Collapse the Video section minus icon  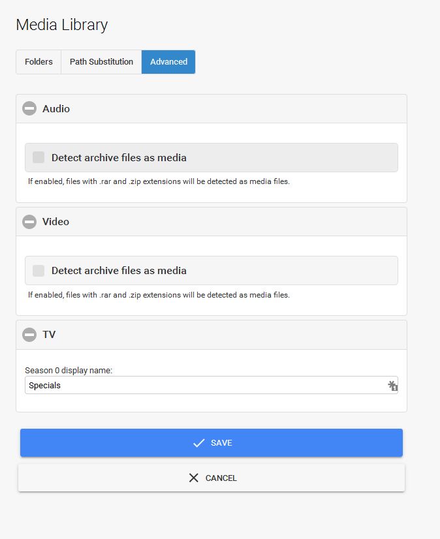(x=29, y=222)
